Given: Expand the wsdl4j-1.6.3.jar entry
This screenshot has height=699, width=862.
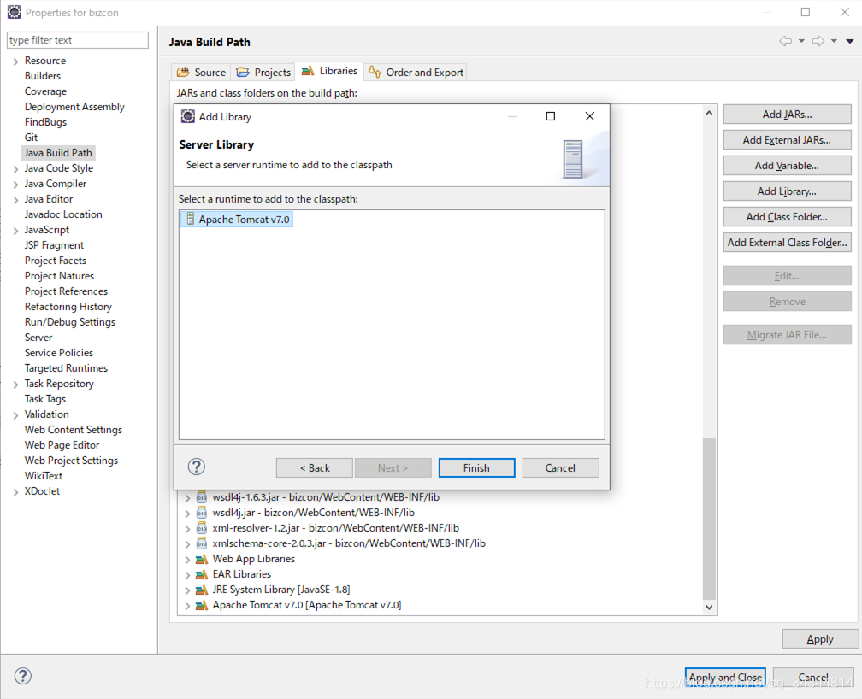Looking at the screenshot, I should [x=187, y=498].
